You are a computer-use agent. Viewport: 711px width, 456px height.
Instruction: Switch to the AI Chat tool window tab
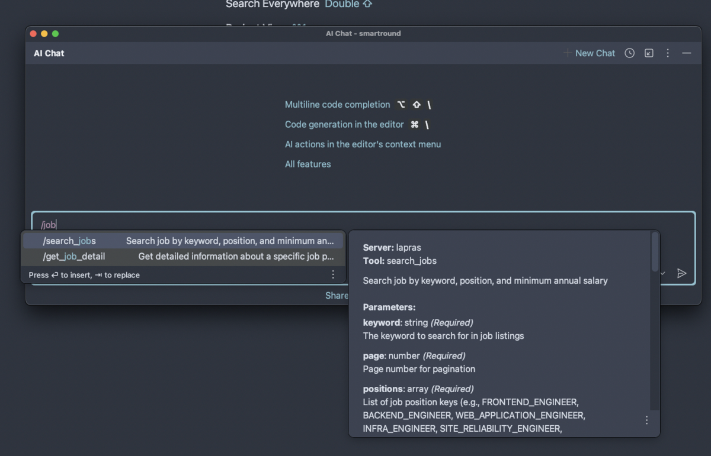pos(48,53)
